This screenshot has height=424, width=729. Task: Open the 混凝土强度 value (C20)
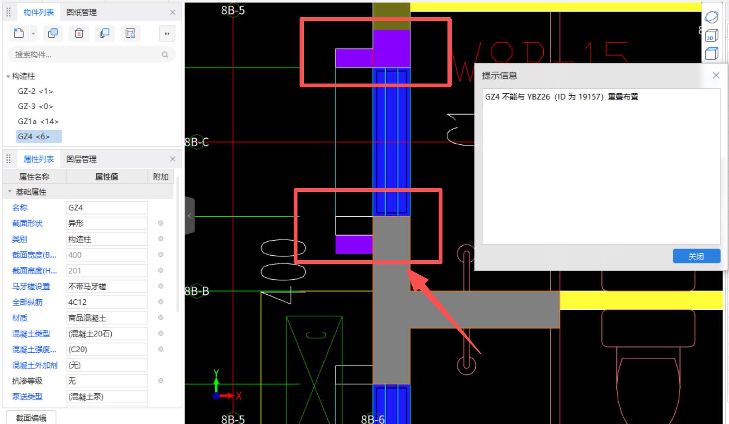(x=107, y=349)
